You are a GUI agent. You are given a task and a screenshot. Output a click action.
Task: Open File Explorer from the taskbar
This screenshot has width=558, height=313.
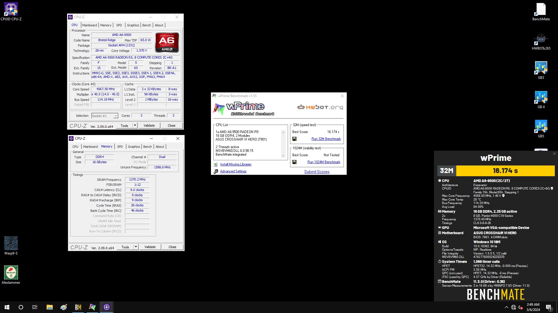point(50,307)
